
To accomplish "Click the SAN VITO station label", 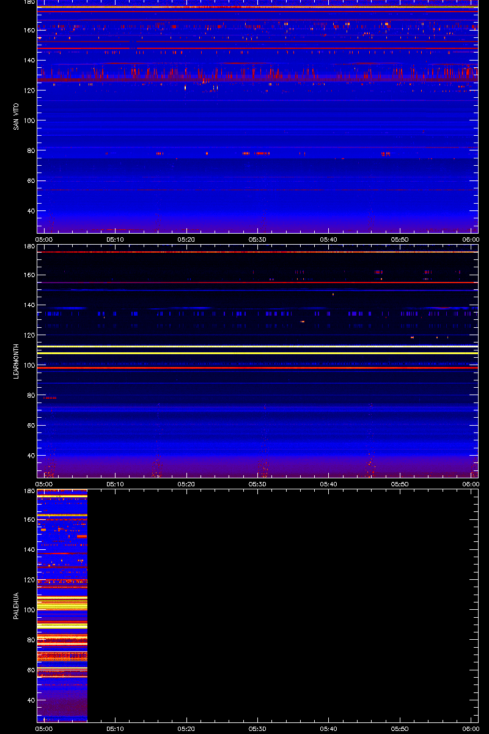I will click(16, 117).
